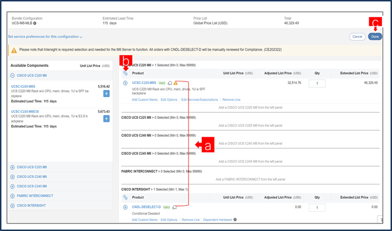Expand the CISCO UCS C245 M8 component group
This screenshot has height=231, width=392.
click(x=12, y=186)
